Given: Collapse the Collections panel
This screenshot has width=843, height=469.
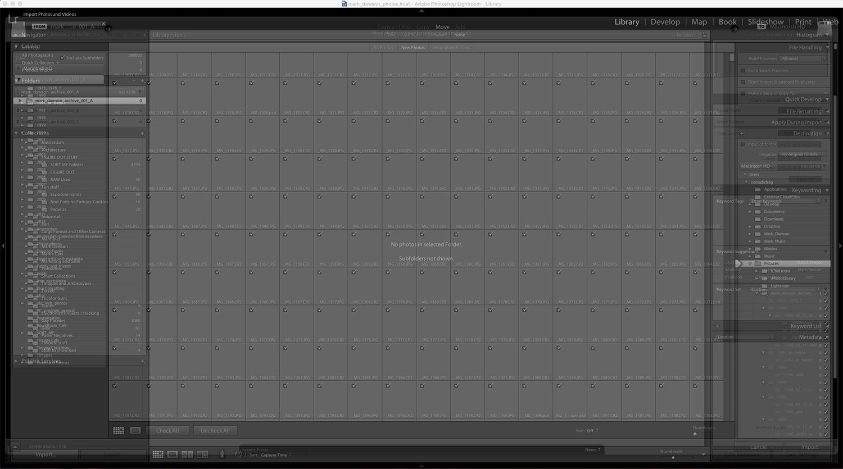Looking at the screenshot, I should point(16,133).
